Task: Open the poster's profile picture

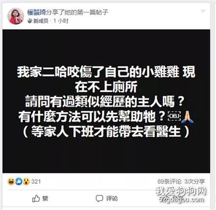Action: click(x=16, y=16)
